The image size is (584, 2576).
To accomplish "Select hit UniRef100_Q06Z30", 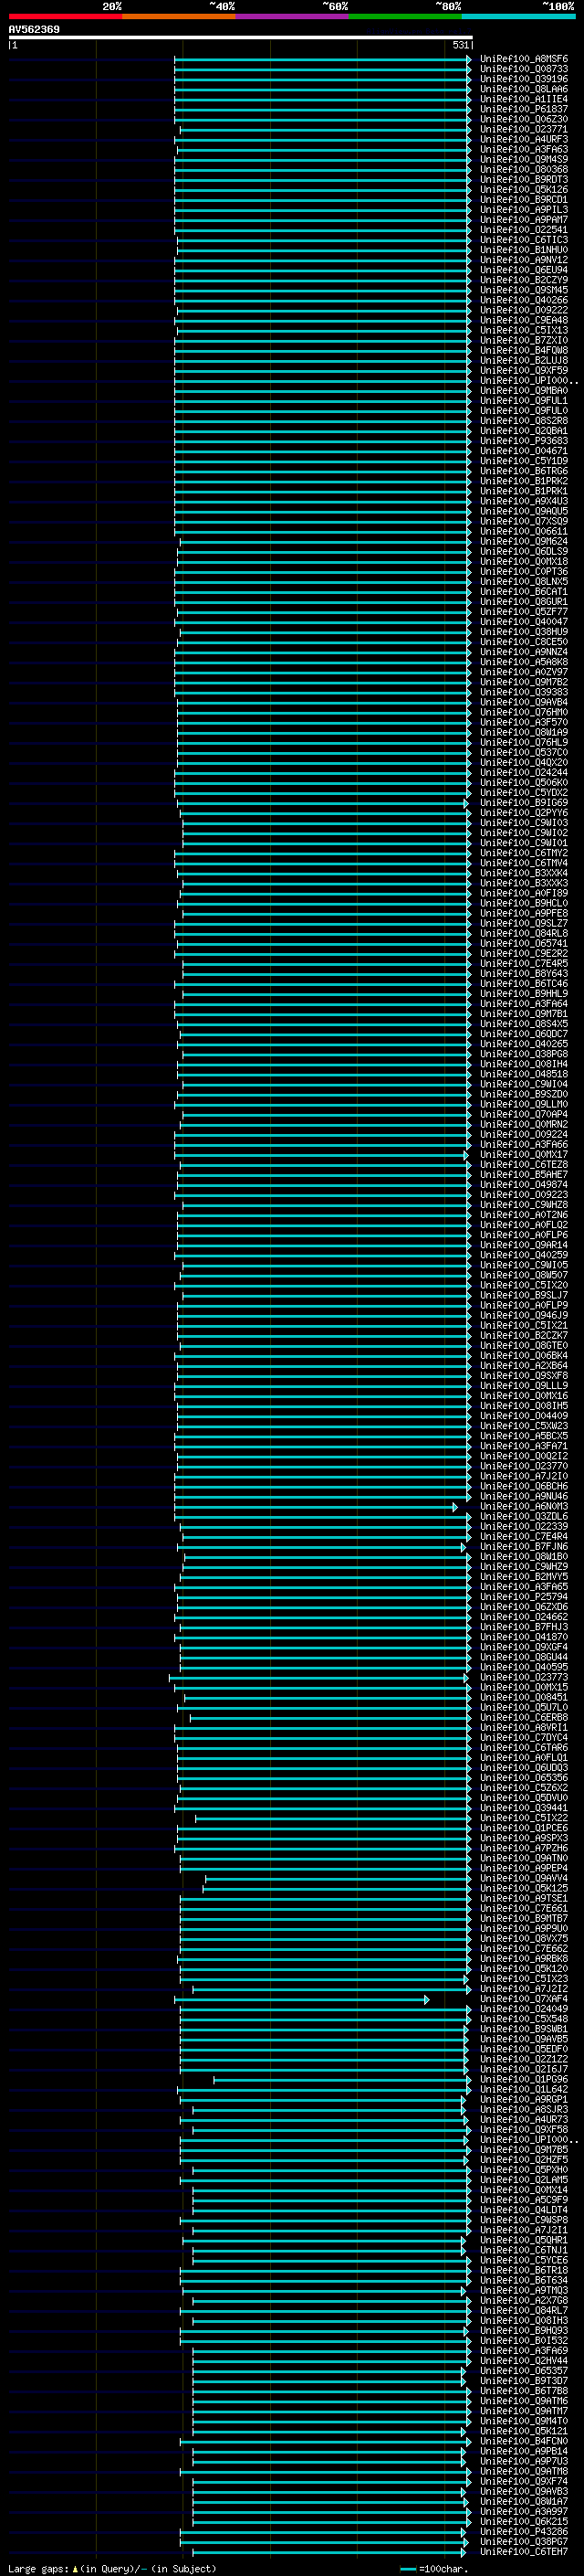I will click(524, 119).
